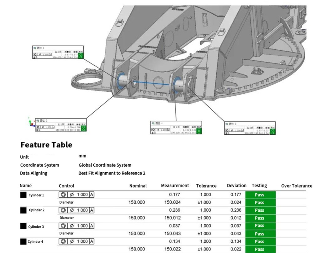Click the black square beside Cylinder 1
The height and width of the screenshot is (253, 321).
point(23,195)
